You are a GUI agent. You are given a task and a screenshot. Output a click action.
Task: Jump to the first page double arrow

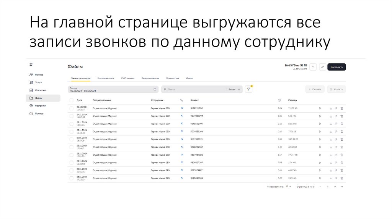click(320, 187)
